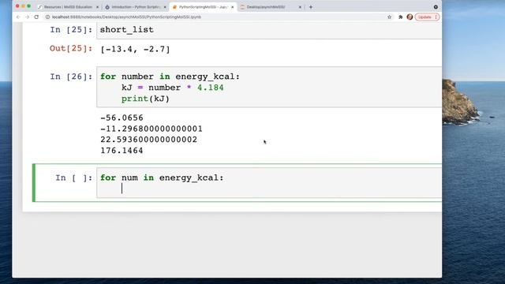Image resolution: width=505 pixels, height=284 pixels.
Task: Click the Out[25] output text
Action: tap(135, 49)
